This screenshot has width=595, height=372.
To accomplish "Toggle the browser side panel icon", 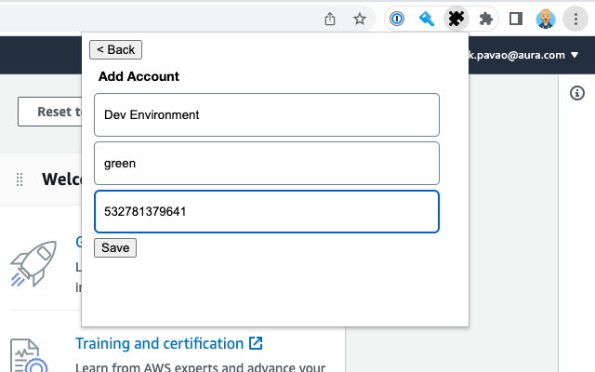I will [x=516, y=19].
